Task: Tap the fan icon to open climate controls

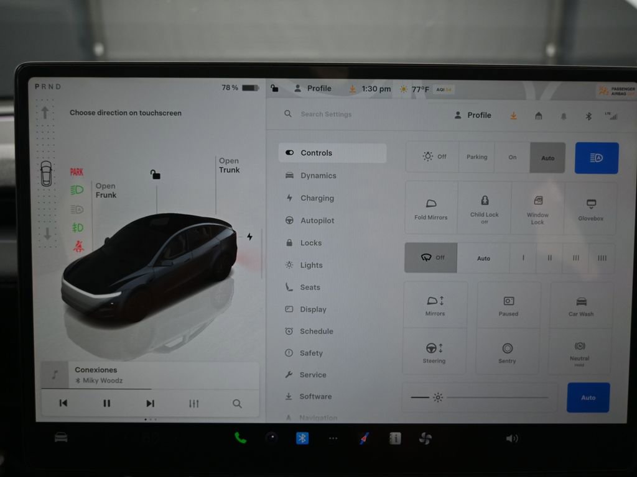Action: tap(425, 438)
